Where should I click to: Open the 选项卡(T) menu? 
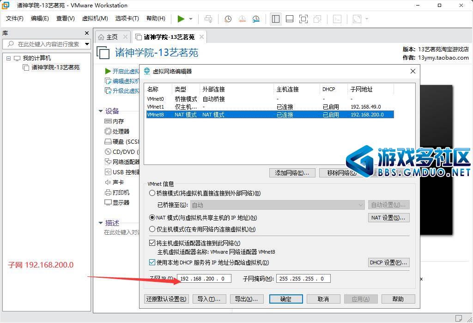(127, 18)
